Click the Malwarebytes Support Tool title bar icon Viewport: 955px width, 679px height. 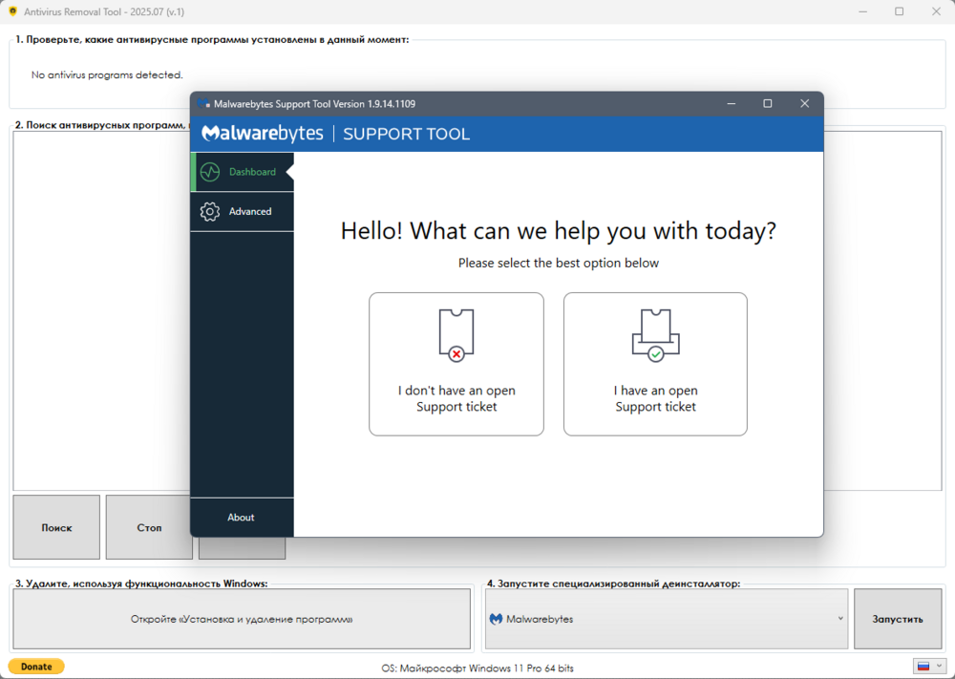pos(203,103)
